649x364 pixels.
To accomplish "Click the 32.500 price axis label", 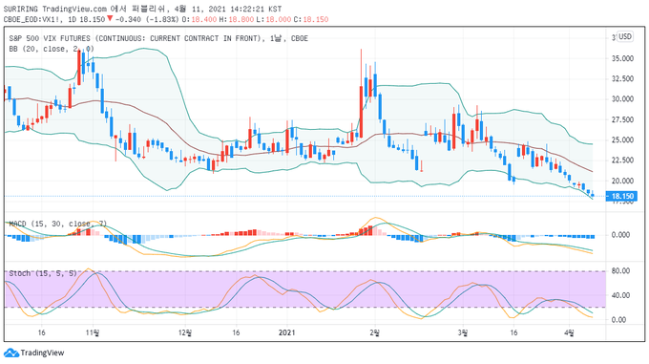I will point(622,78).
